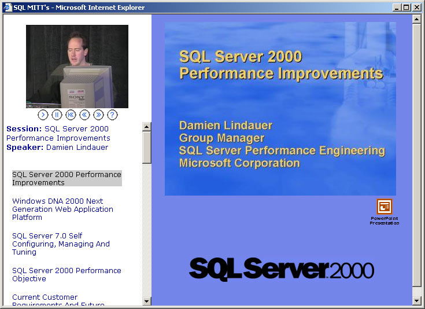The height and width of the screenshot is (309, 425).
Task: Click the title slide image
Action: [x=280, y=108]
